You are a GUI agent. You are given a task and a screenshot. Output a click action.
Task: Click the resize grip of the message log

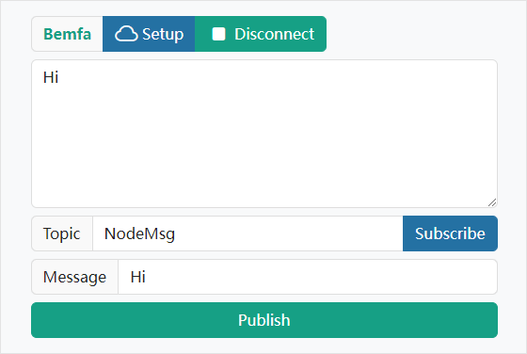(492, 202)
